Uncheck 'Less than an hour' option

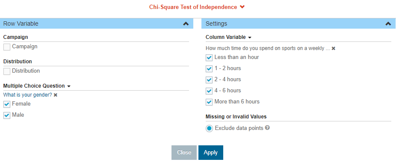coord(209,58)
